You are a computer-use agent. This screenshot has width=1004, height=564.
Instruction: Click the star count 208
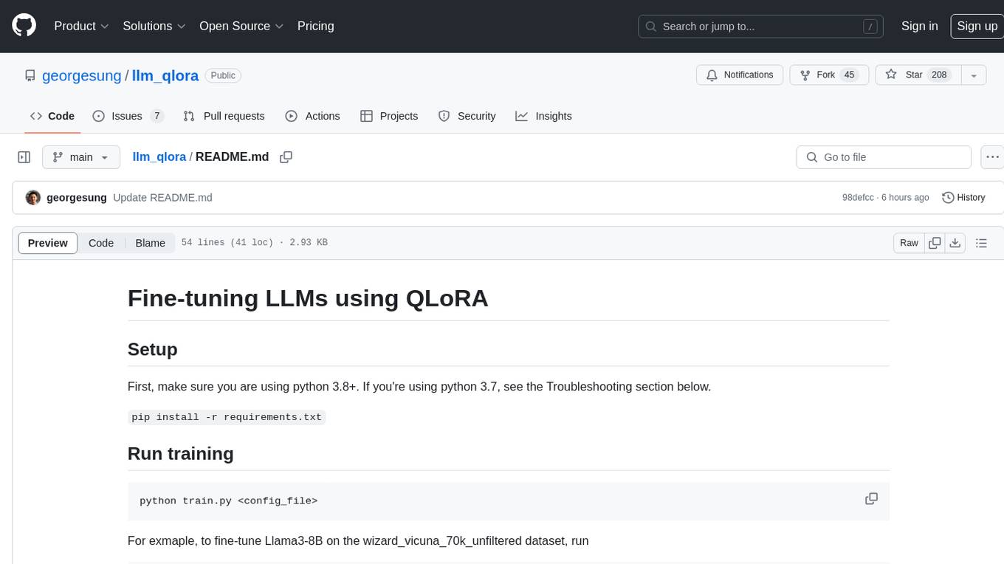coord(939,75)
